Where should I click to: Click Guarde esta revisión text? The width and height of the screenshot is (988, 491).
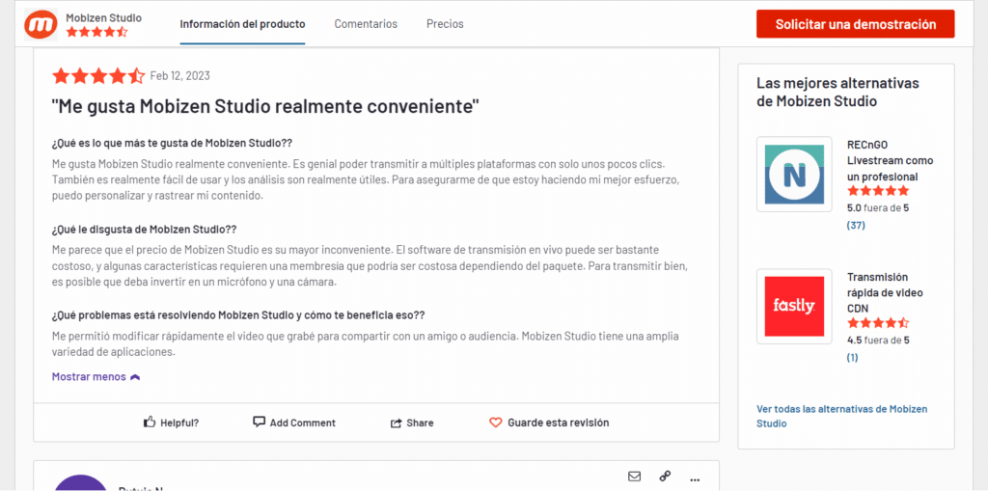tap(559, 423)
